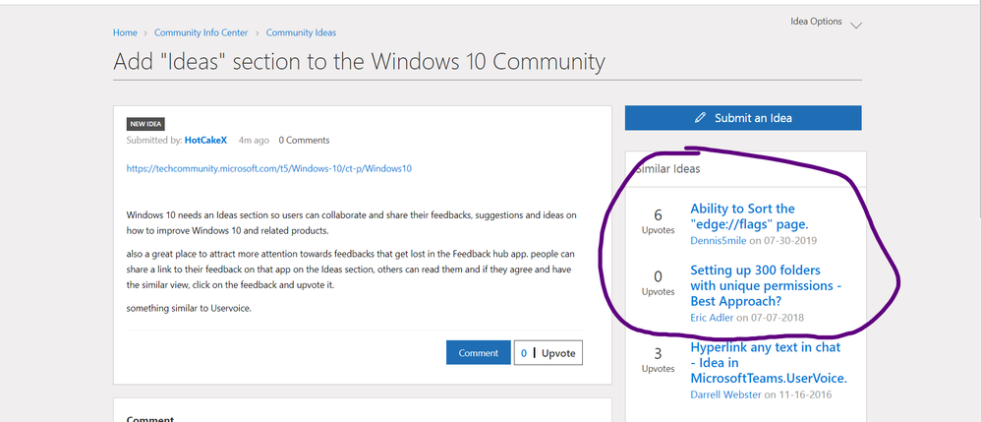This screenshot has height=422, width=981.
Task: Open Dennis5mile user profile
Action: click(x=719, y=240)
